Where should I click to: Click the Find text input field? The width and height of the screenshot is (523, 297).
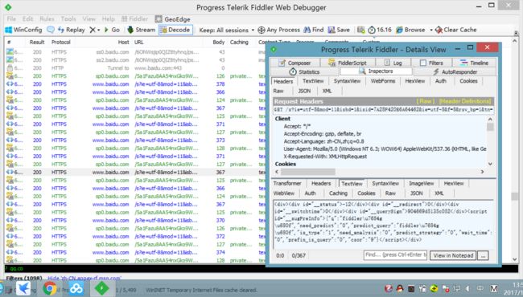coord(395,255)
